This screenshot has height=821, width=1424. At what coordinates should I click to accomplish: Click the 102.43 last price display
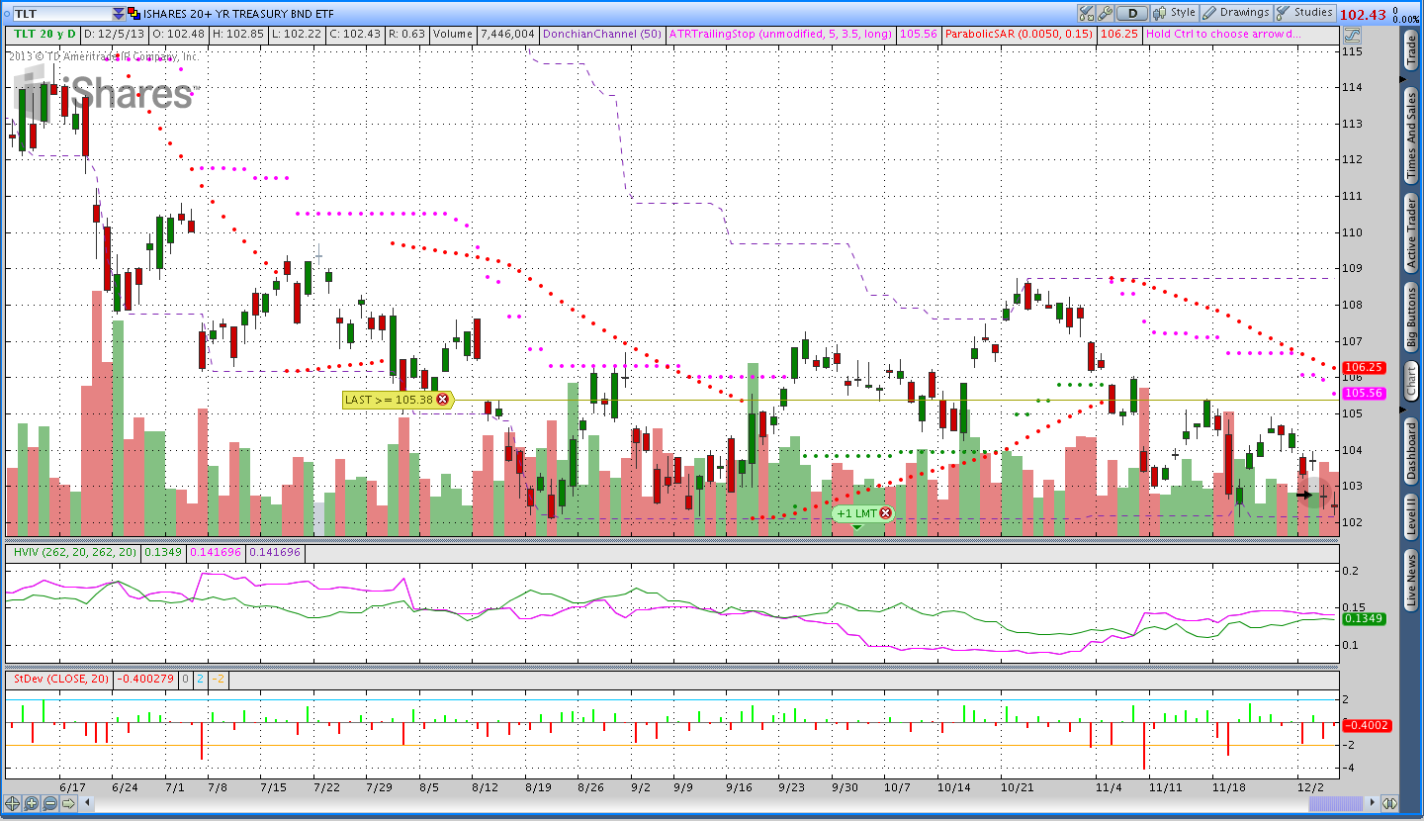click(x=1363, y=15)
